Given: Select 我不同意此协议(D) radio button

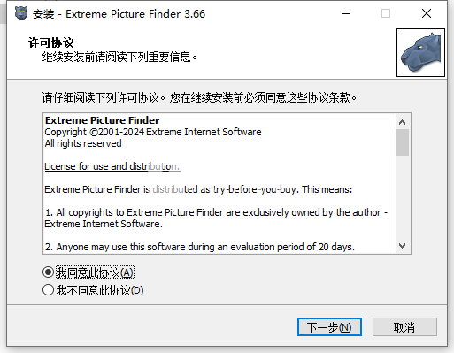Looking at the screenshot, I should [48, 290].
